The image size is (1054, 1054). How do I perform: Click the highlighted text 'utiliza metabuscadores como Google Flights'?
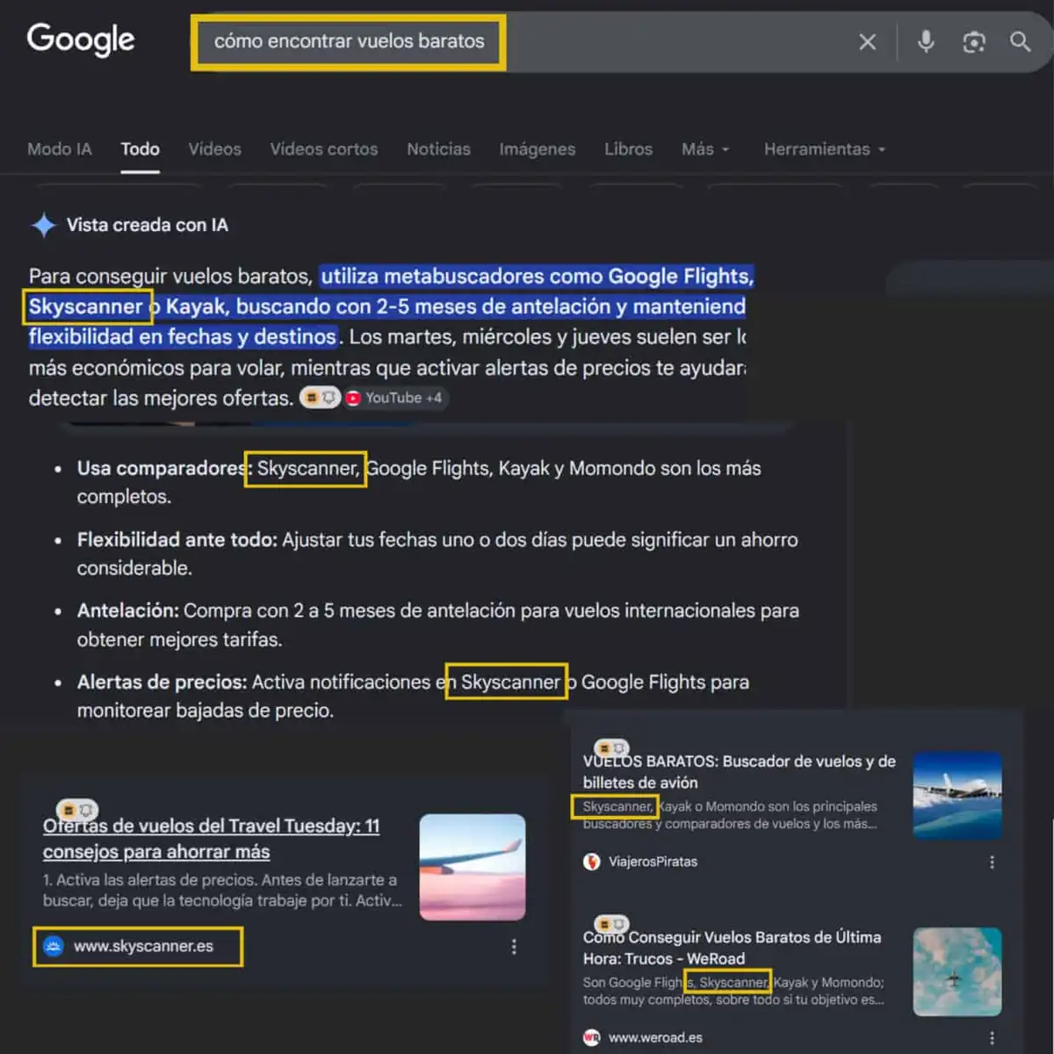tap(538, 277)
